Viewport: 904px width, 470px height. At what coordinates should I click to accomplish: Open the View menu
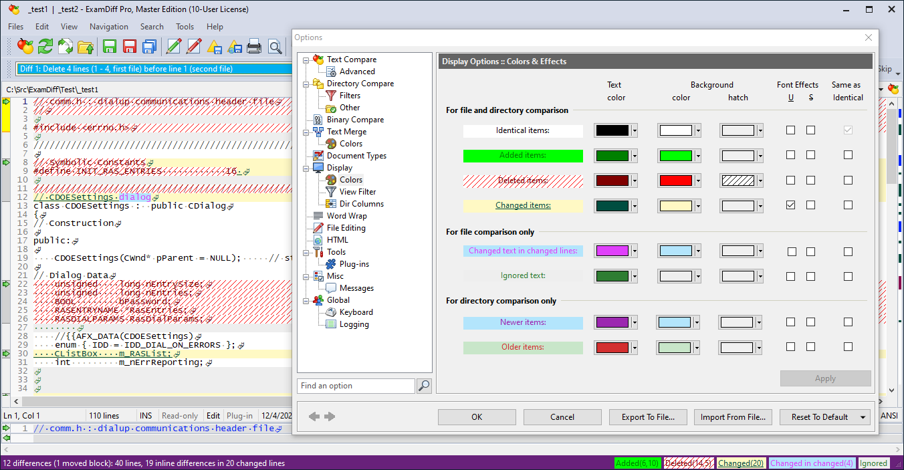coord(70,27)
